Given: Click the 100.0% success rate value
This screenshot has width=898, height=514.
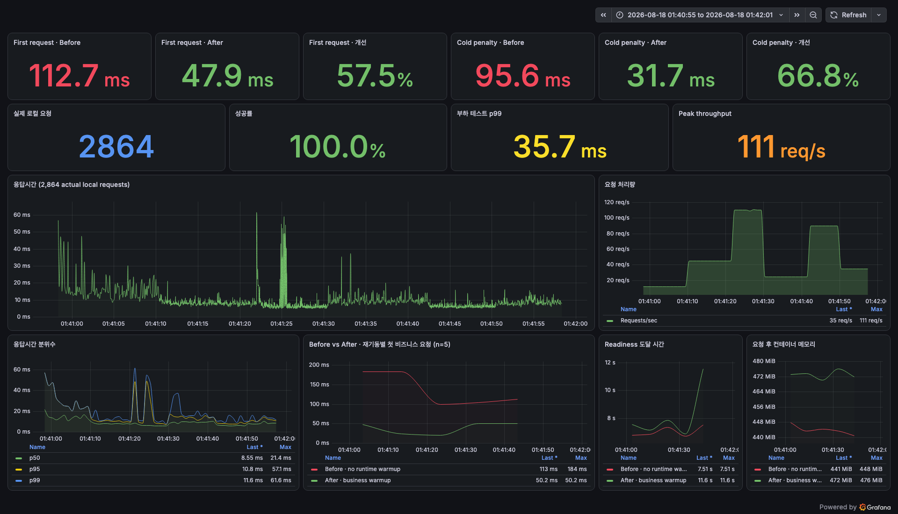Looking at the screenshot, I should click(x=338, y=147).
